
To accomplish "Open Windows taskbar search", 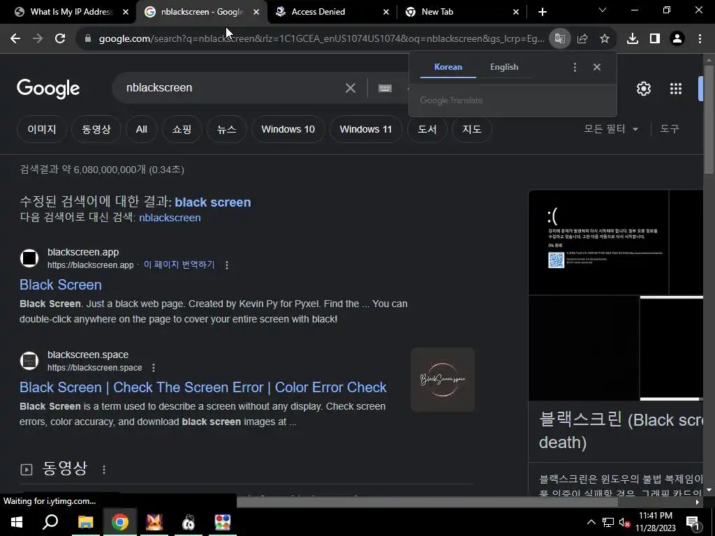I will coord(50,522).
